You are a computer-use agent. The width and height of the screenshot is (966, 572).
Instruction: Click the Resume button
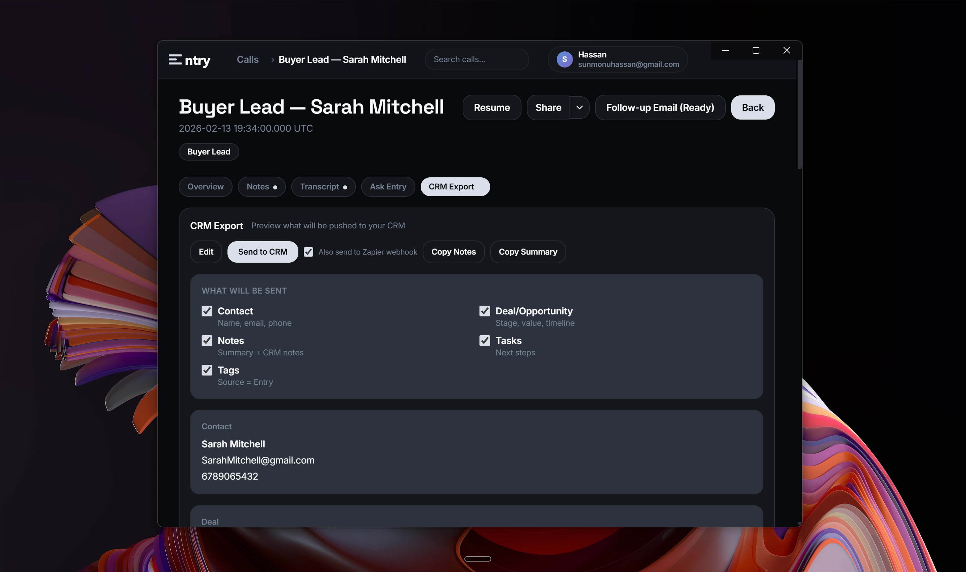coord(492,107)
